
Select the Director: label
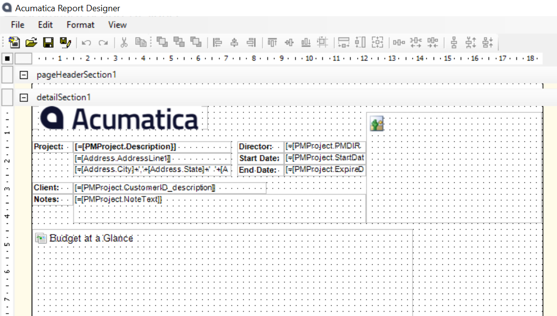click(x=260, y=147)
